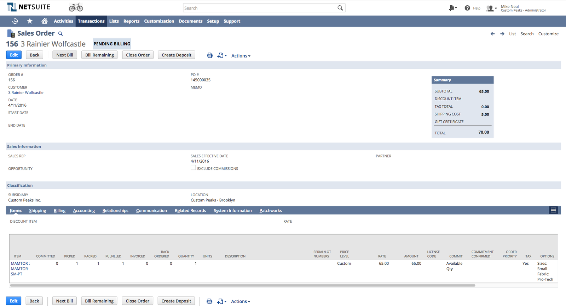Open the Help question mark icon
Viewport: 566px width, 306px height.
point(467,8)
